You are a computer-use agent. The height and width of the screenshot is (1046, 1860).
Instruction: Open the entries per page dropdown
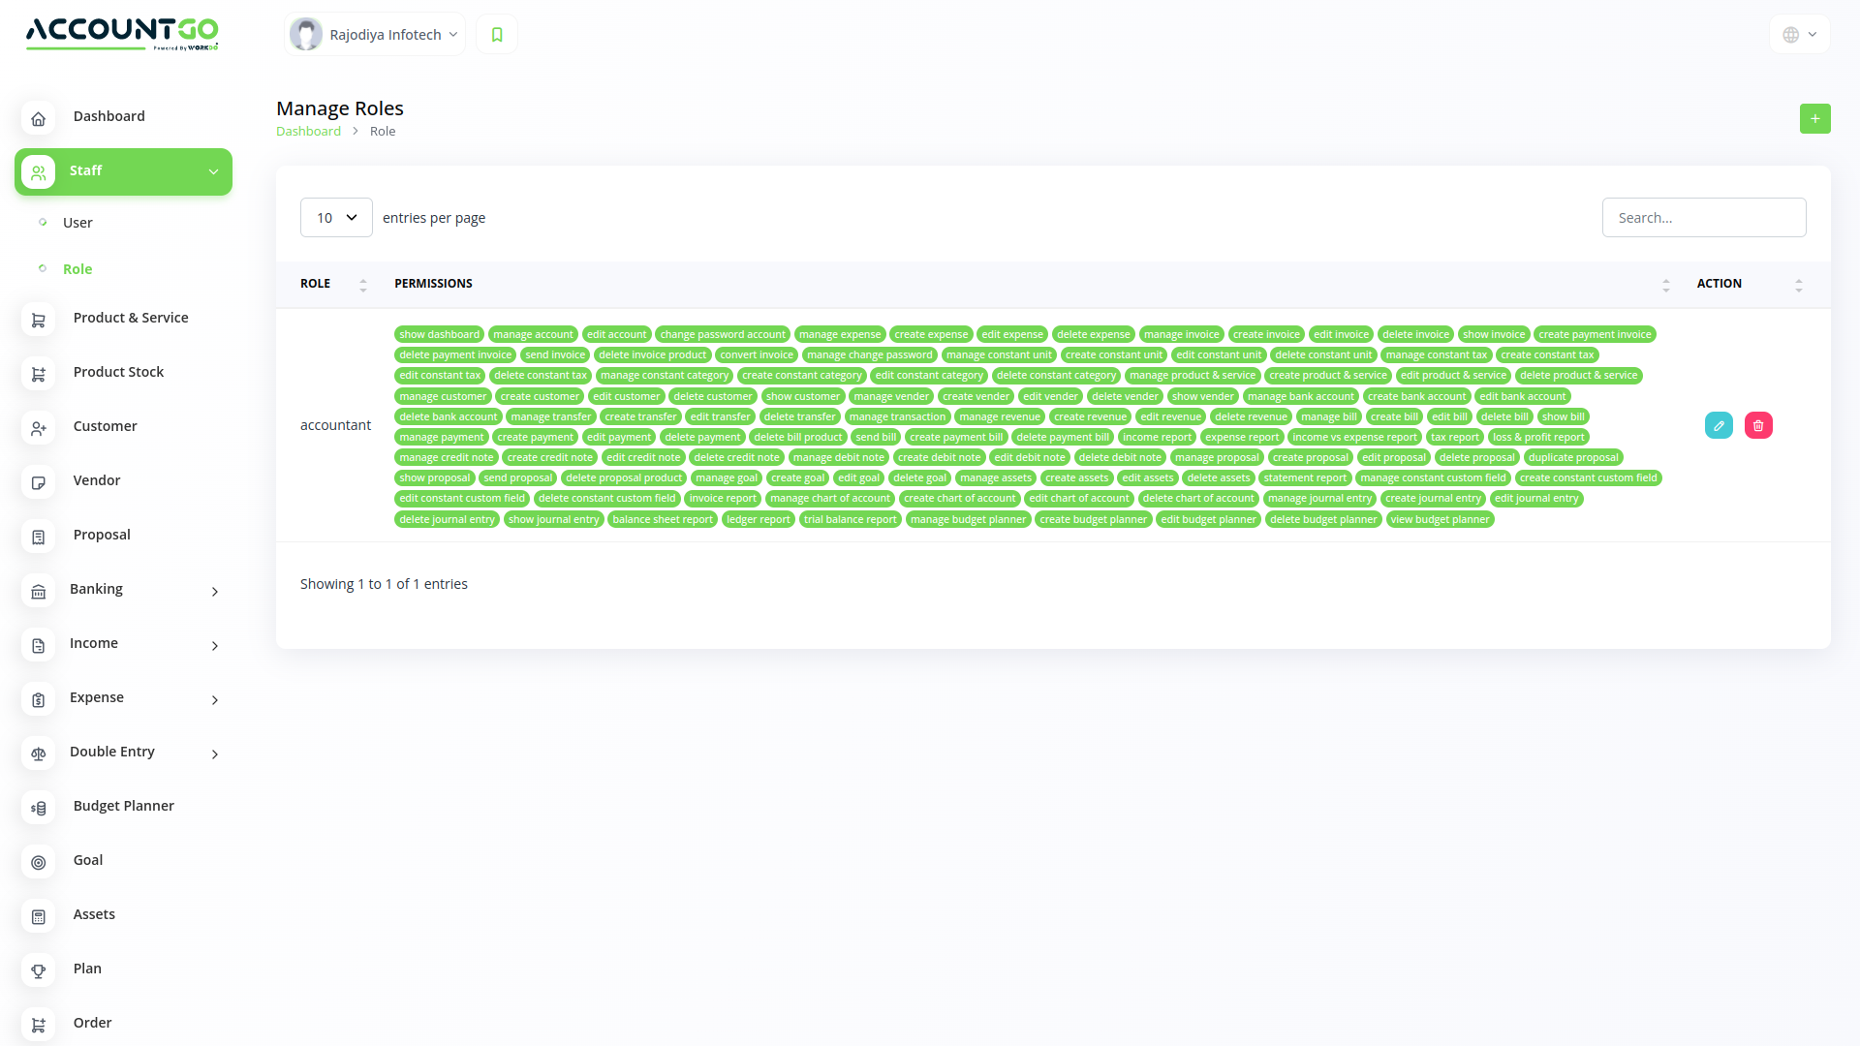[x=335, y=217]
